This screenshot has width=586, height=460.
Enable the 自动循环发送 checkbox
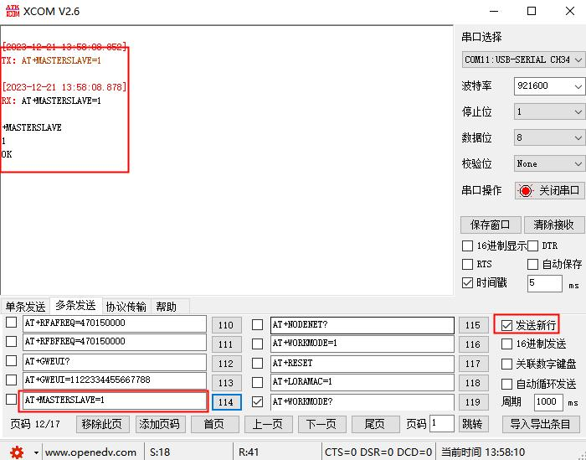click(x=506, y=384)
